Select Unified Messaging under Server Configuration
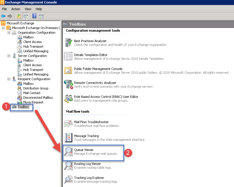The image size is (234, 187). coord(36,74)
